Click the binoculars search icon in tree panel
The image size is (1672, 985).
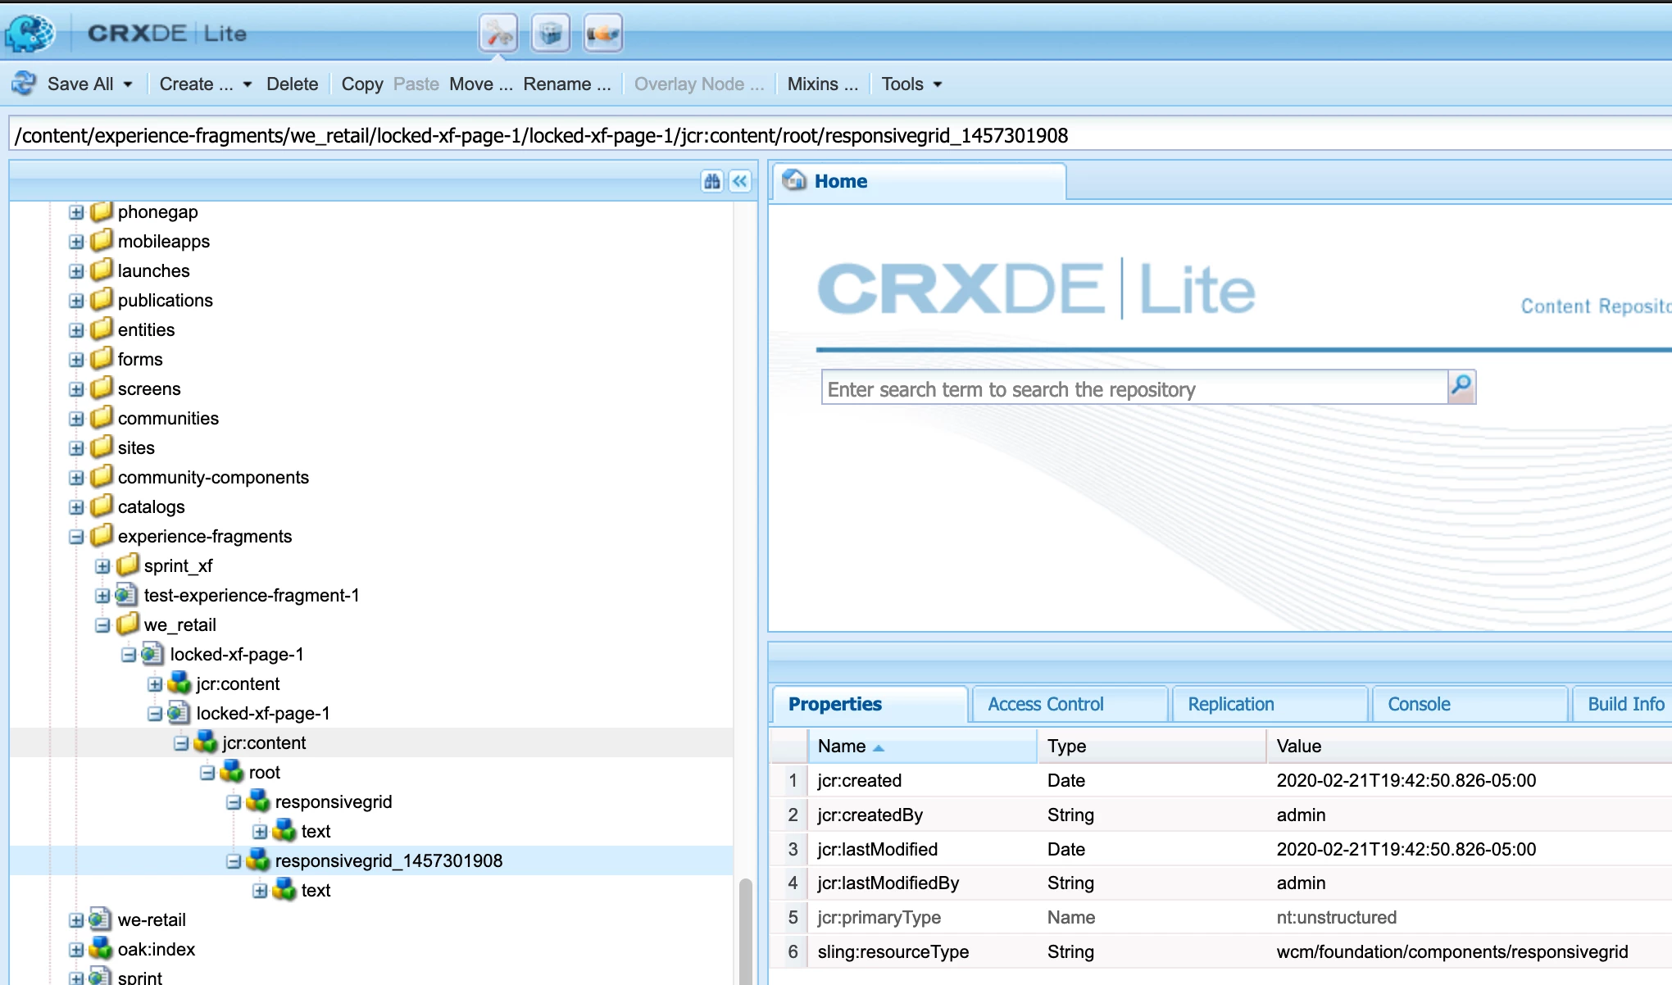[x=711, y=181]
